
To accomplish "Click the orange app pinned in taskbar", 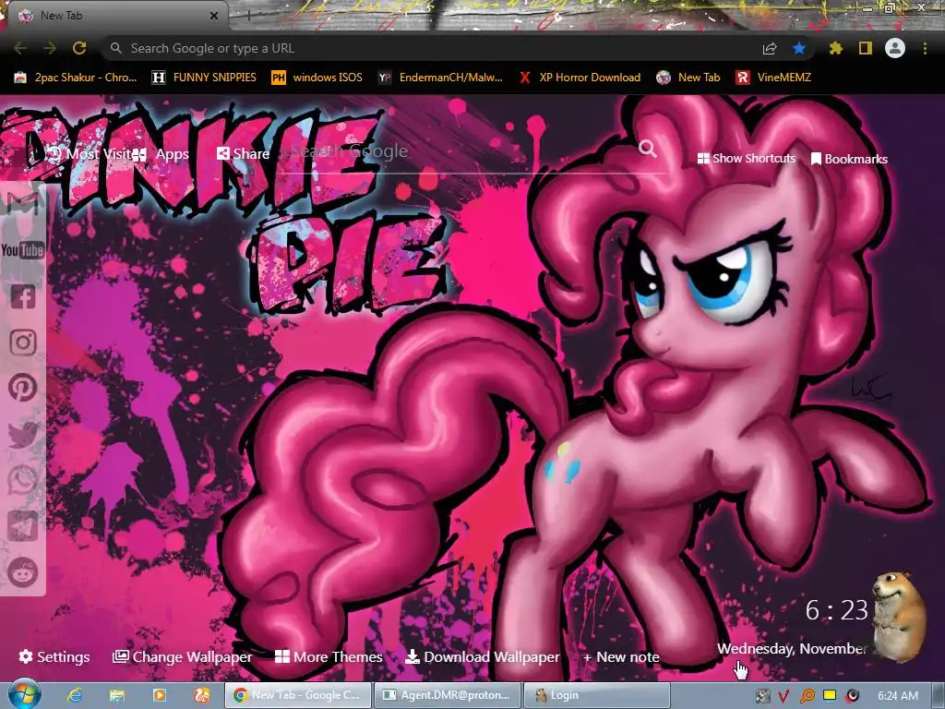I will [x=202, y=695].
